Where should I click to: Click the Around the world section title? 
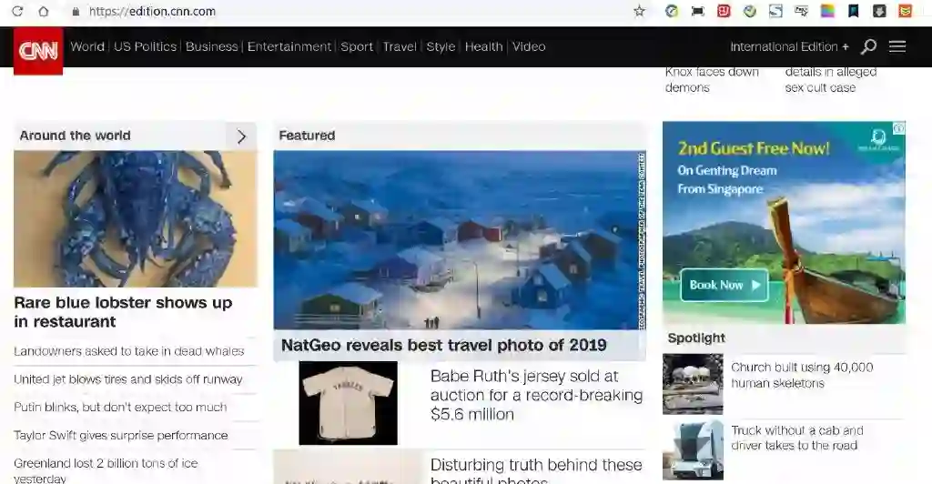75,136
